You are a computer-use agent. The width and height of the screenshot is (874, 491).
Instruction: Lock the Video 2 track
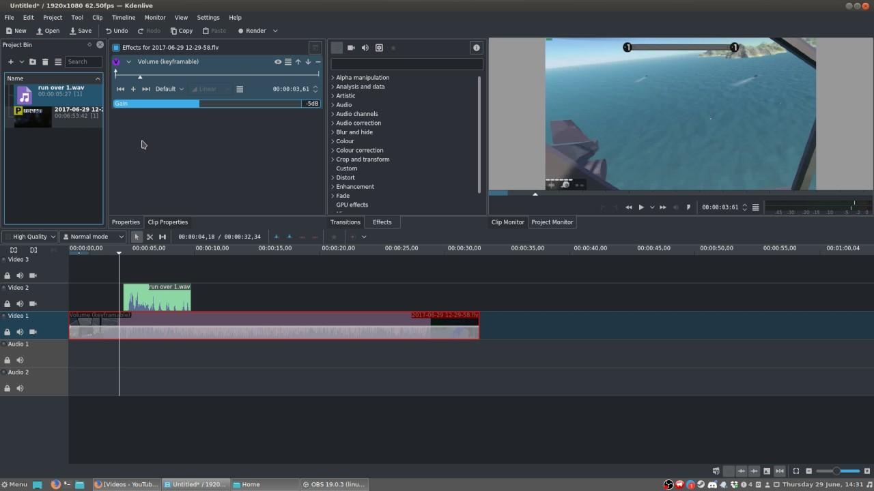[x=8, y=303]
